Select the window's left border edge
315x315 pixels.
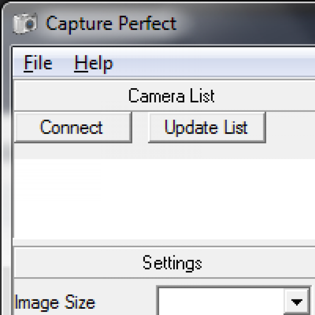coord(5,181)
